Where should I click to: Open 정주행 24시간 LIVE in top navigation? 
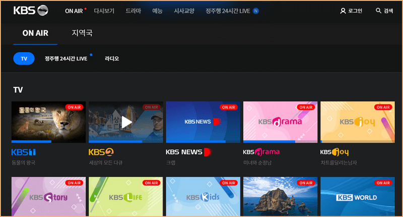[228, 11]
